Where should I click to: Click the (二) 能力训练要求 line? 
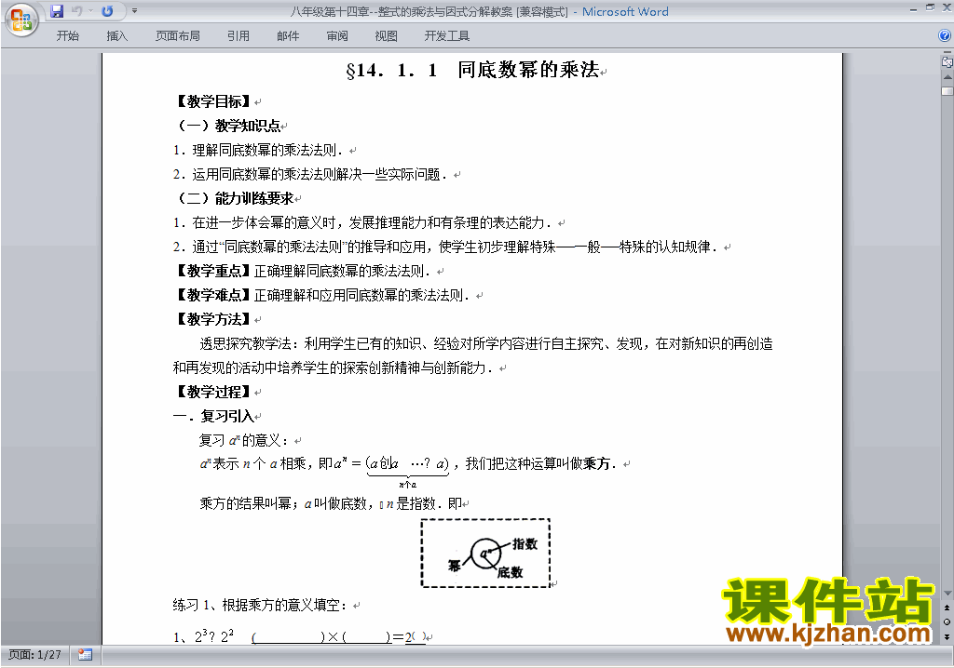click(236, 198)
